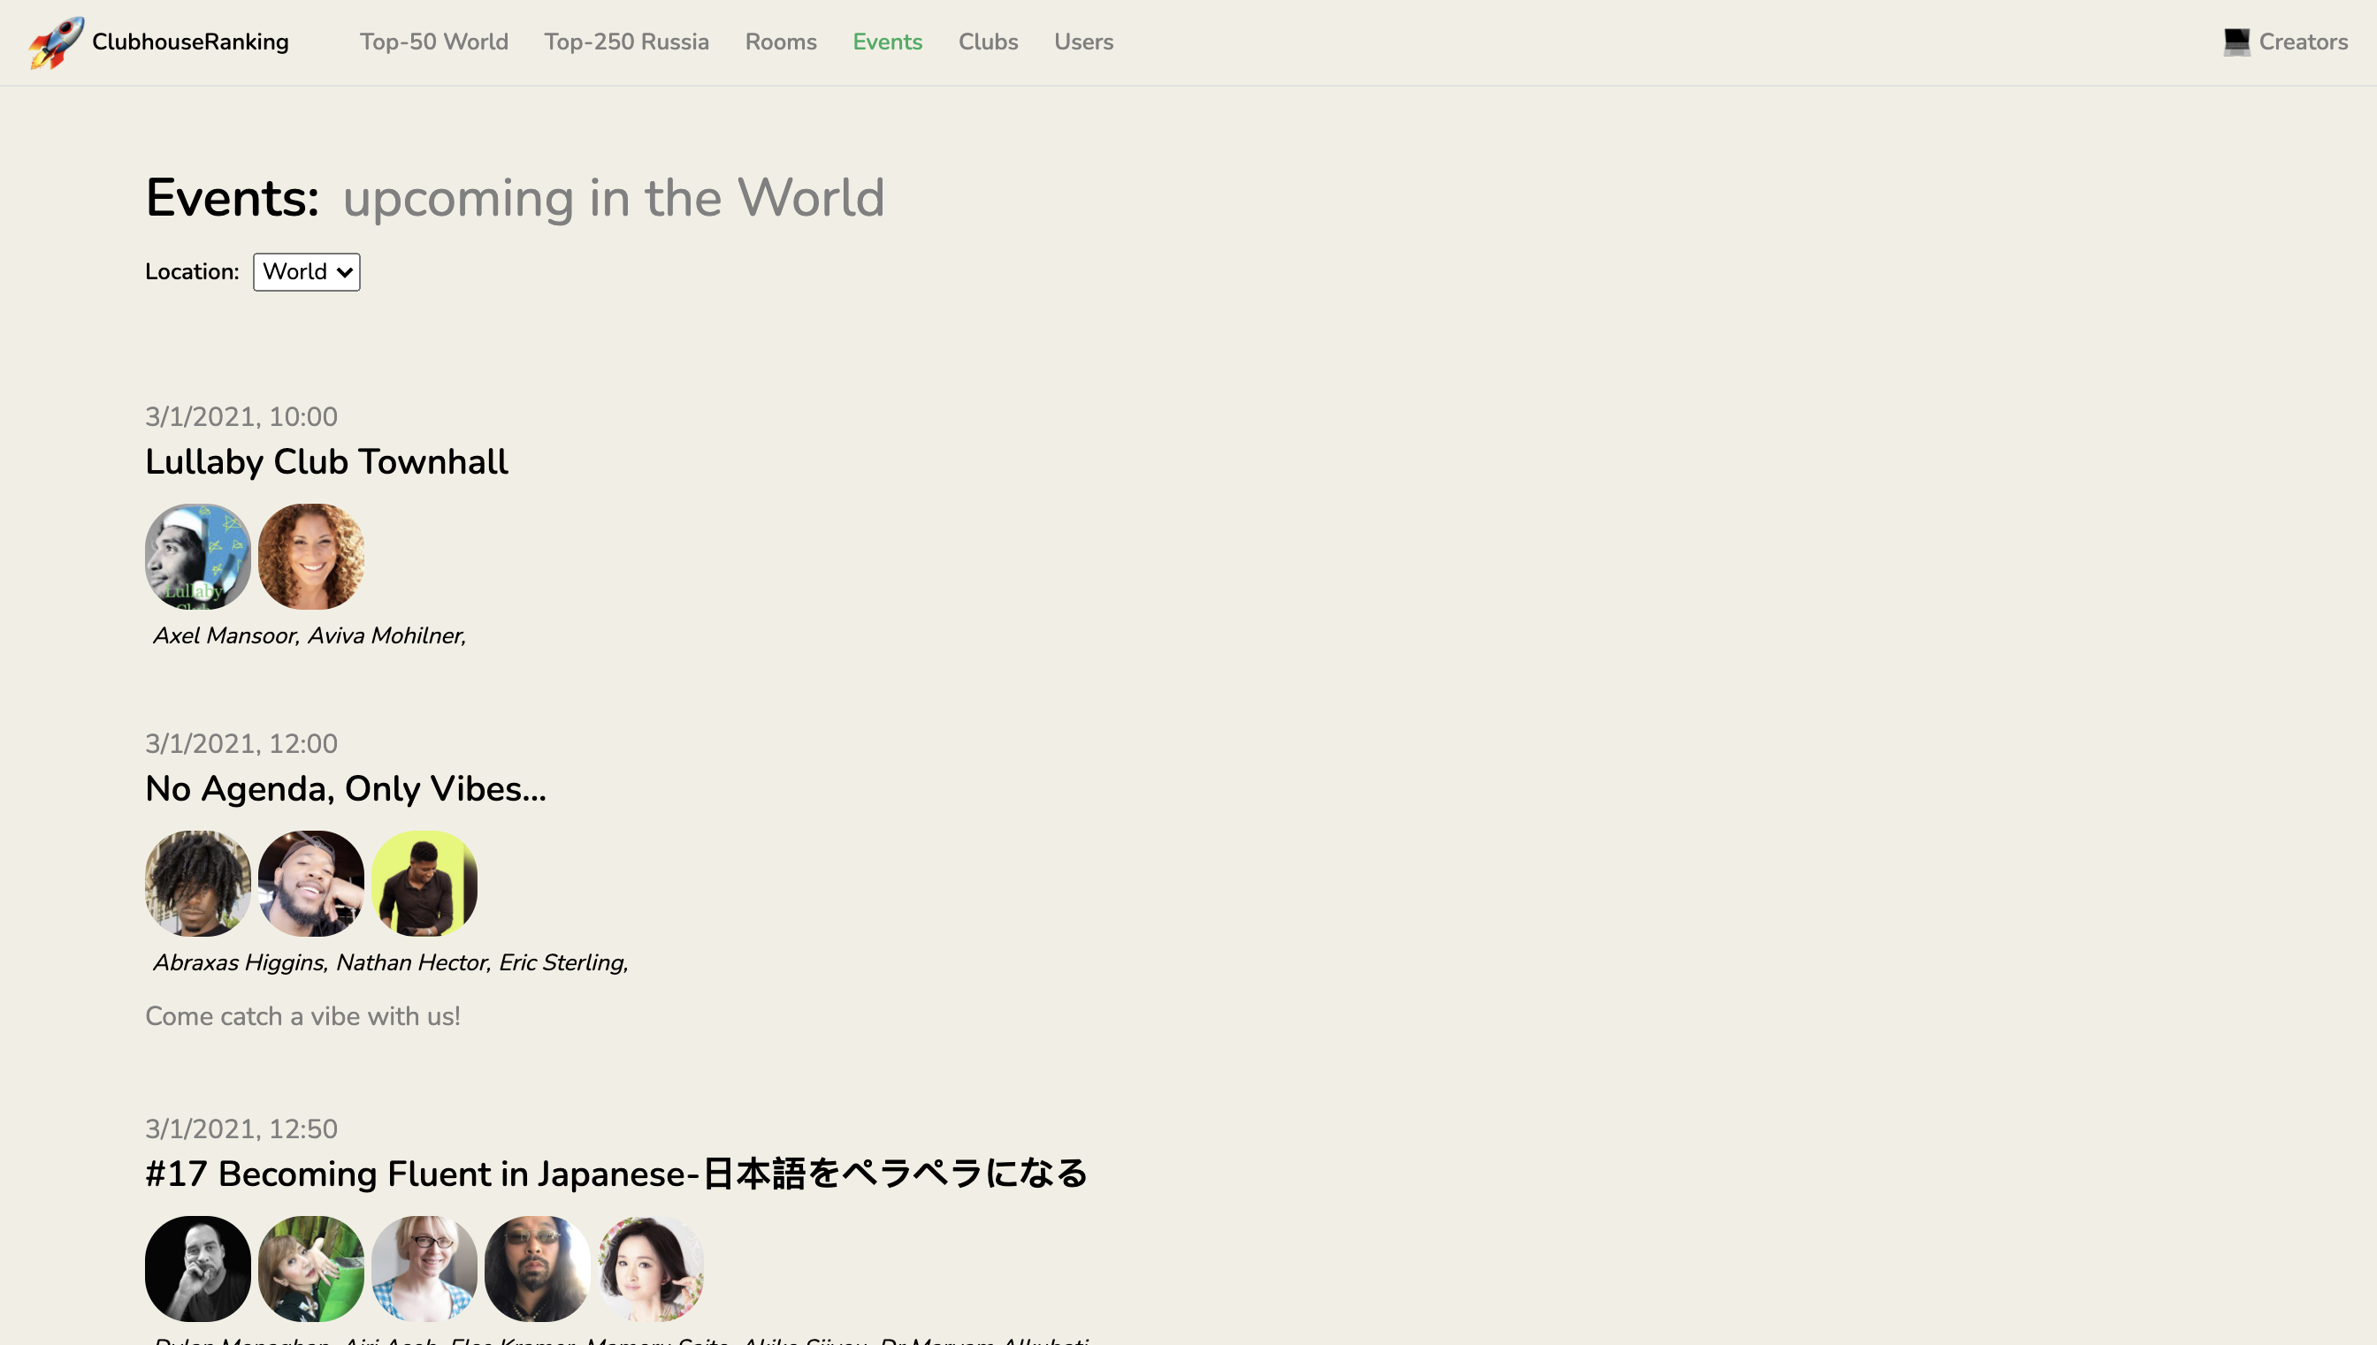Viewport: 2377px width, 1345px height.
Task: Open the Lullaby Club Townhall event
Action: 326,462
